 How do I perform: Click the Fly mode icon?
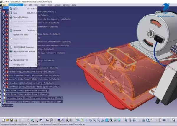coord(78,120)
